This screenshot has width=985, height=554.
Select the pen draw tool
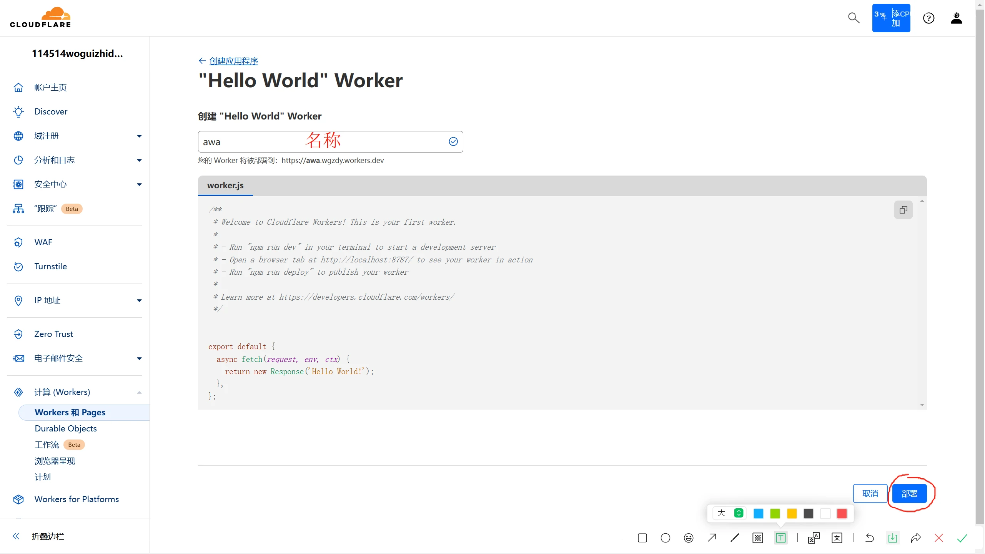735,538
